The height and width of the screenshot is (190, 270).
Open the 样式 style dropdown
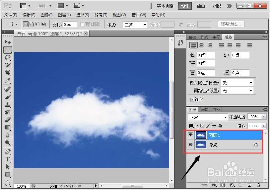pyautogui.click(x=135, y=25)
